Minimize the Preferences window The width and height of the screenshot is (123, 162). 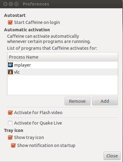pyautogui.click(x=11, y=4)
